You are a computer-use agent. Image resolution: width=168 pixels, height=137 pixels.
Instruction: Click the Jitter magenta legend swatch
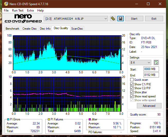(x=90, y=119)
